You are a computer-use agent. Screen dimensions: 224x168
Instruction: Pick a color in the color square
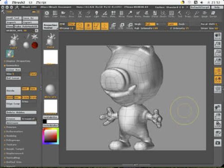[x=51, y=136]
